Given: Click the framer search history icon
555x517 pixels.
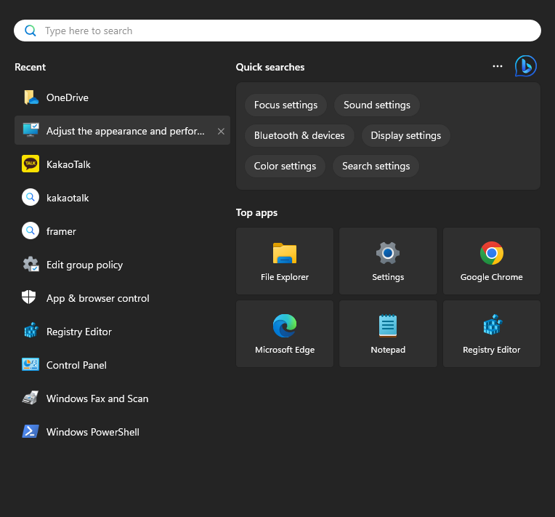Looking at the screenshot, I should pos(31,231).
